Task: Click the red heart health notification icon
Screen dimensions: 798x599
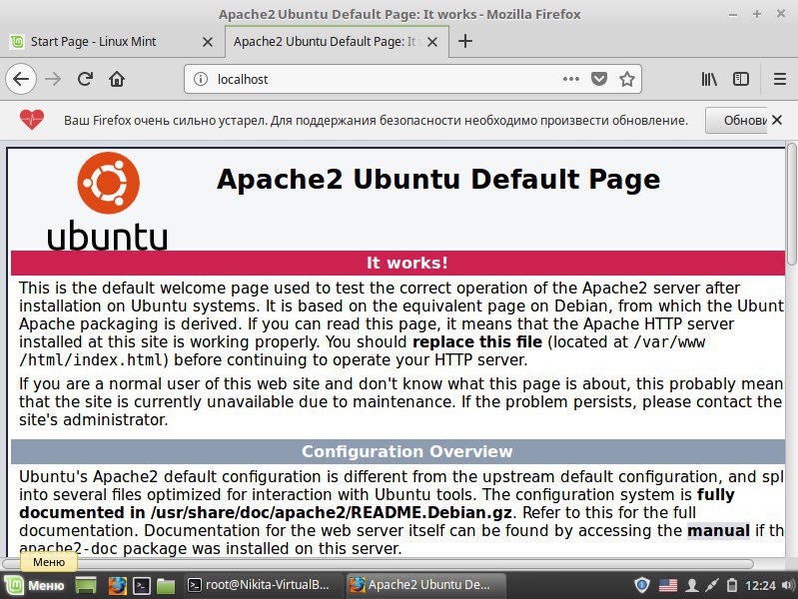Action: 32,120
